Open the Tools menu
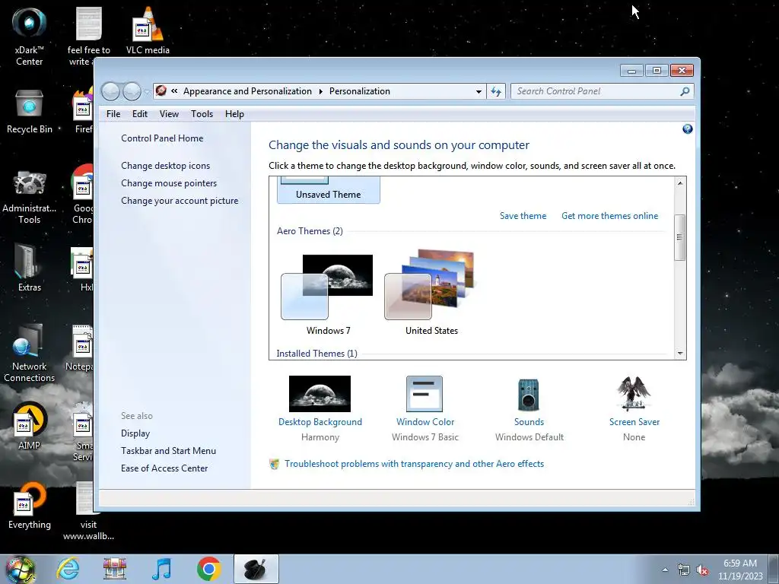This screenshot has width=779, height=584. click(202, 114)
